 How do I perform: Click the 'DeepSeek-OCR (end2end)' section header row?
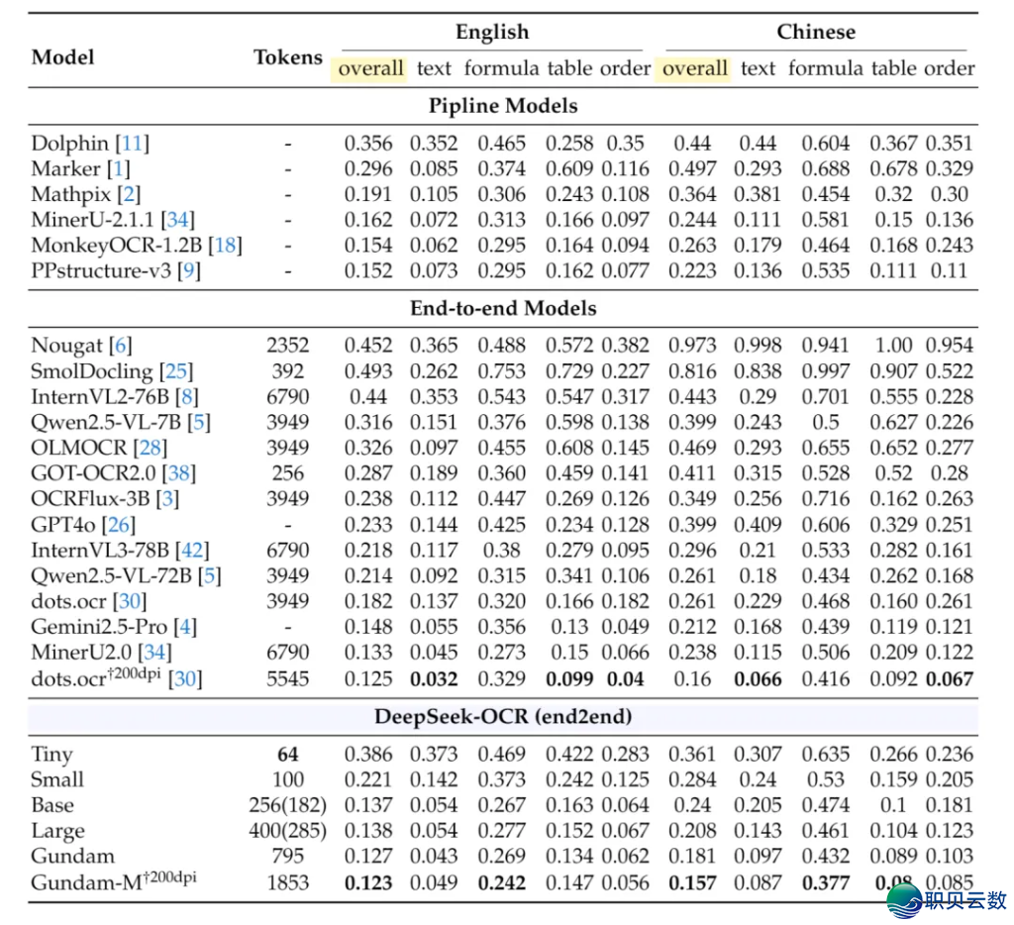coord(502,717)
